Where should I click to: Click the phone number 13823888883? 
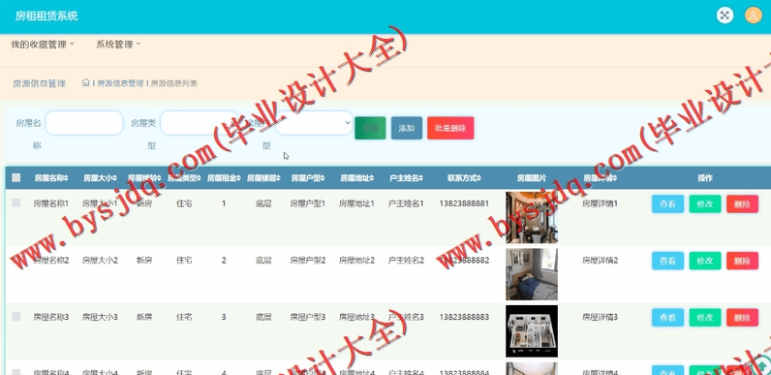pos(464,317)
